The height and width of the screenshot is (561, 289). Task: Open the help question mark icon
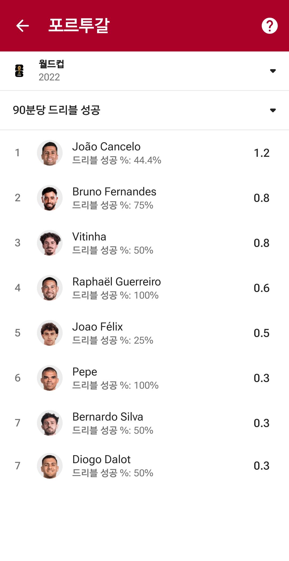[269, 26]
